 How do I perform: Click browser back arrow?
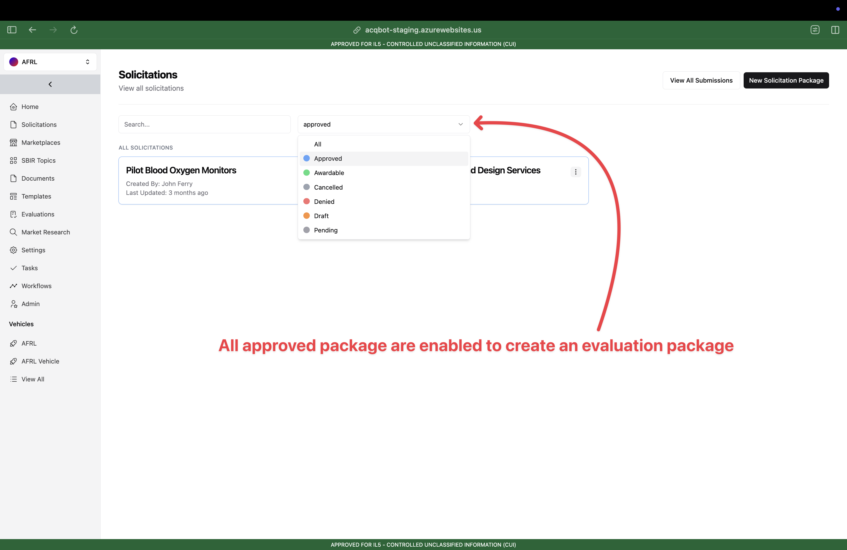coord(32,30)
